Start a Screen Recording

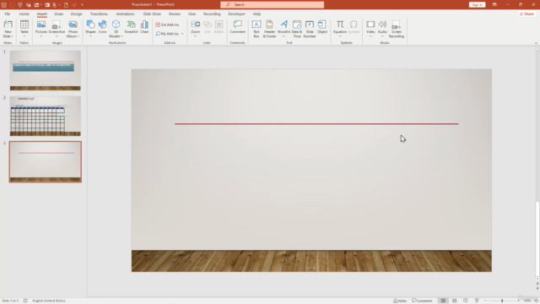(x=397, y=29)
